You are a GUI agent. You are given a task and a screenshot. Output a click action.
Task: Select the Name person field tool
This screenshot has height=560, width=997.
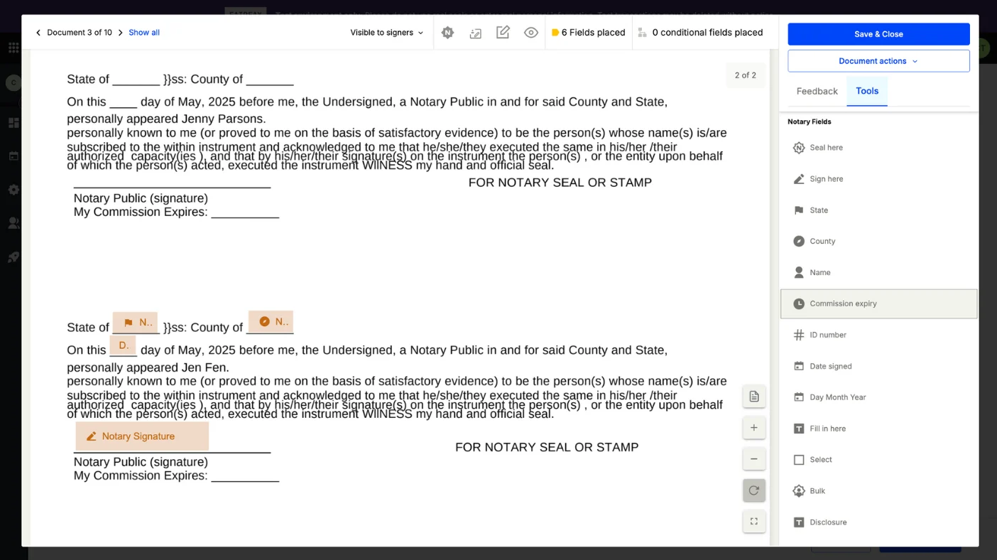(x=878, y=273)
